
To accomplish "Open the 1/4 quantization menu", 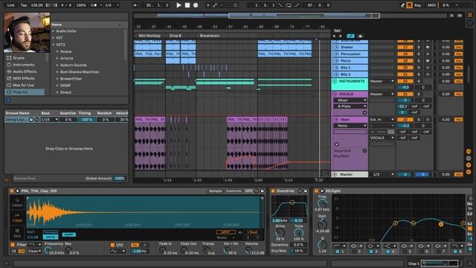I will (x=112, y=5).
